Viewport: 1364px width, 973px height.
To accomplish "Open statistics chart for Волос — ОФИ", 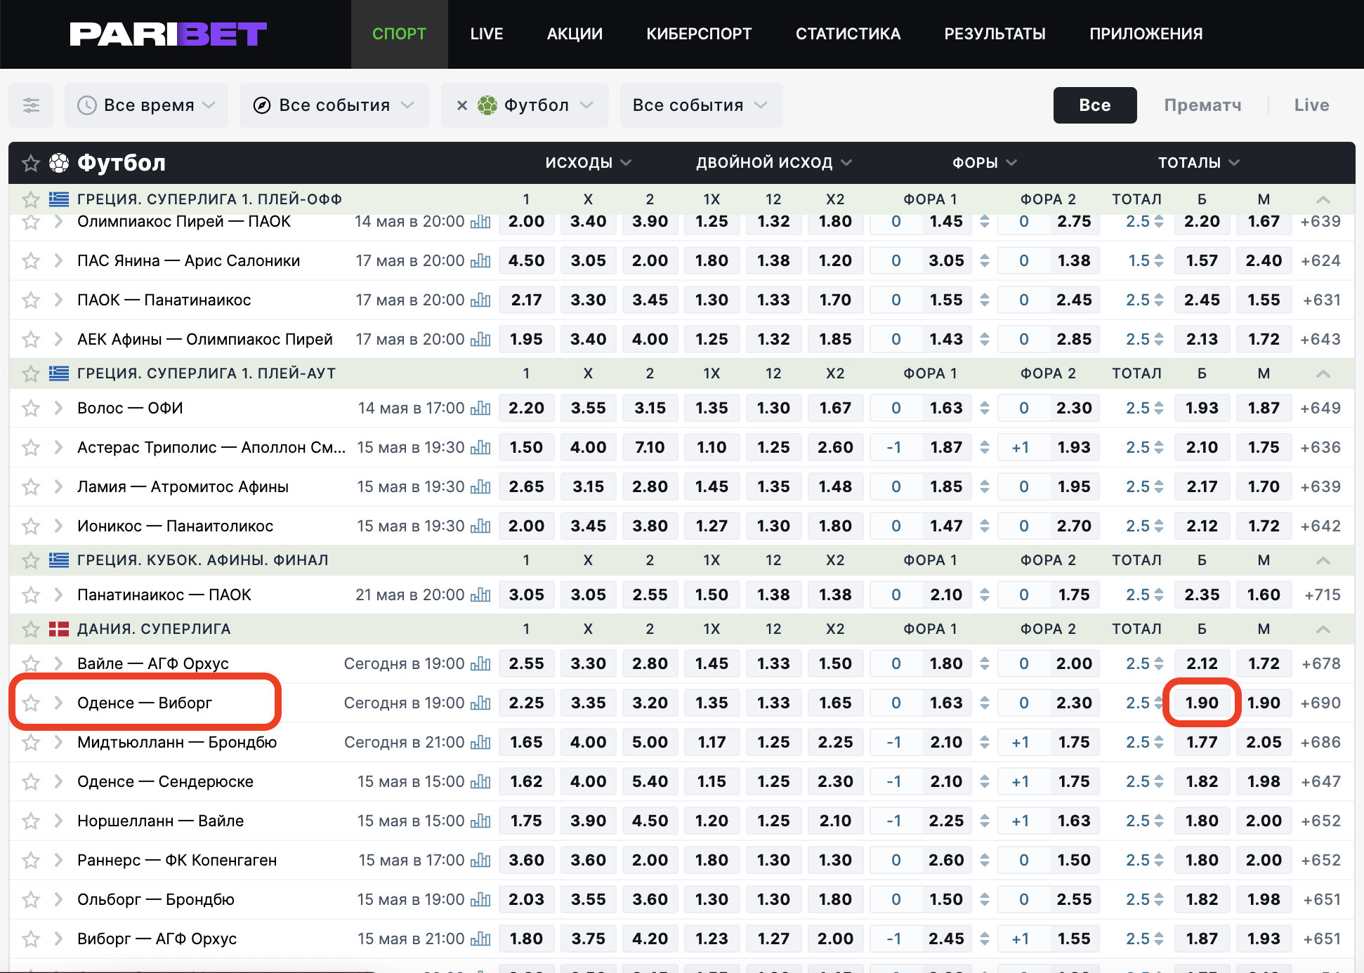I will pyautogui.click(x=480, y=408).
